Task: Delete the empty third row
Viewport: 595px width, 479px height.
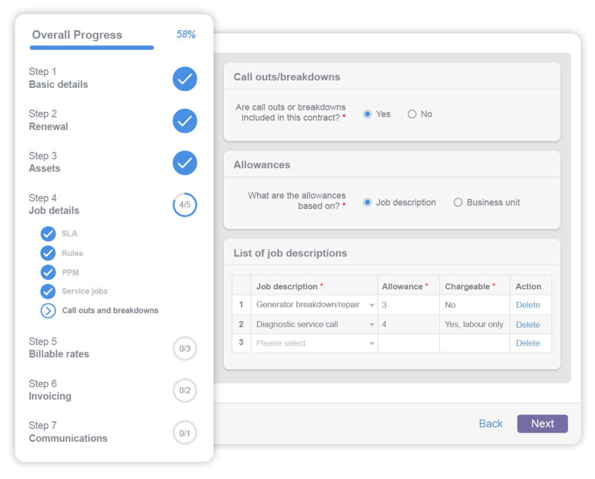Action: coord(528,343)
